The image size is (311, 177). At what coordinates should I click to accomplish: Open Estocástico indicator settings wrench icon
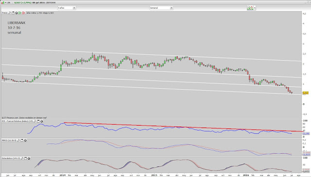coord(22,159)
